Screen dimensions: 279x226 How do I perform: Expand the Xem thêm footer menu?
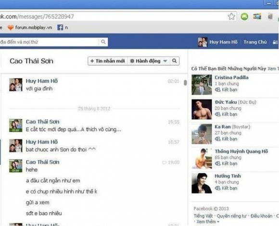coord(208,222)
